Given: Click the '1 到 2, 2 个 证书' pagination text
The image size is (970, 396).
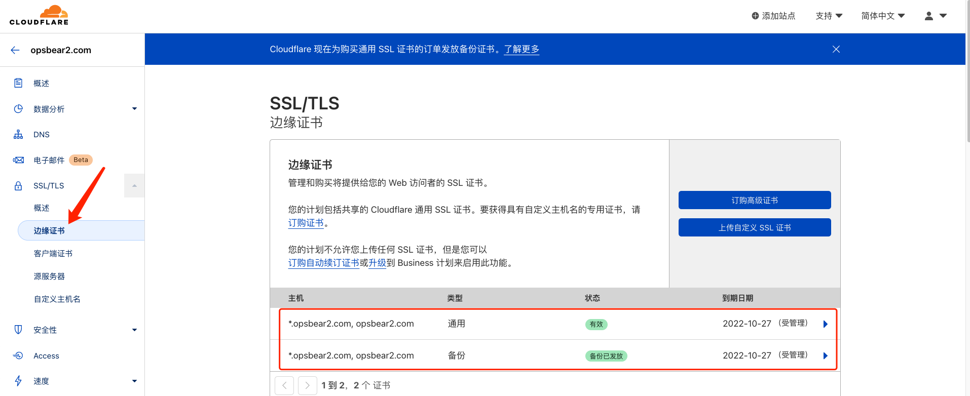Looking at the screenshot, I should (356, 385).
